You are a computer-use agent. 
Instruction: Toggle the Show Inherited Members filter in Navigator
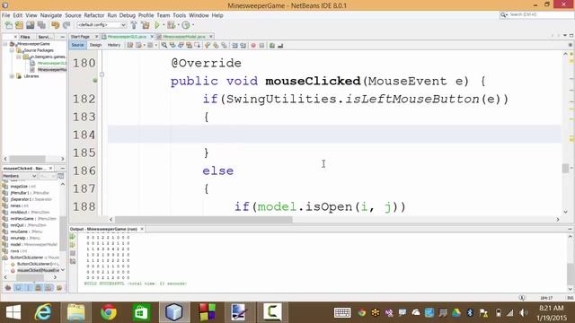click(x=8, y=287)
